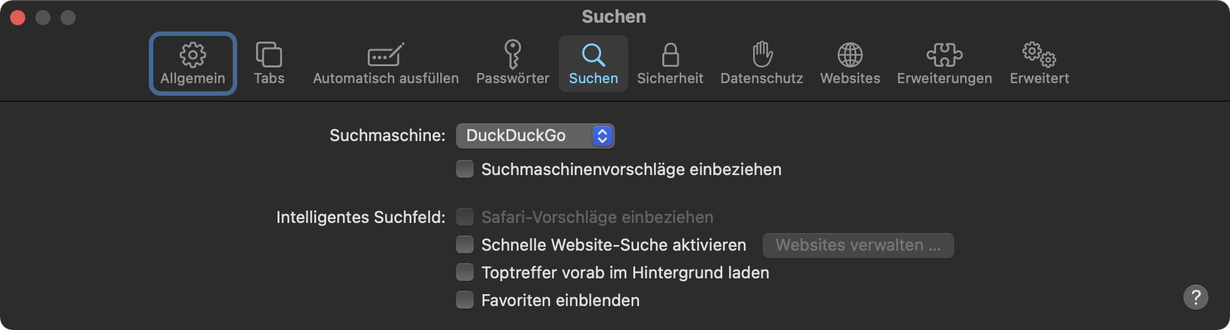Image resolution: width=1230 pixels, height=330 pixels.
Task: Open the Erweiterungen puzzle piece icon
Action: point(944,55)
